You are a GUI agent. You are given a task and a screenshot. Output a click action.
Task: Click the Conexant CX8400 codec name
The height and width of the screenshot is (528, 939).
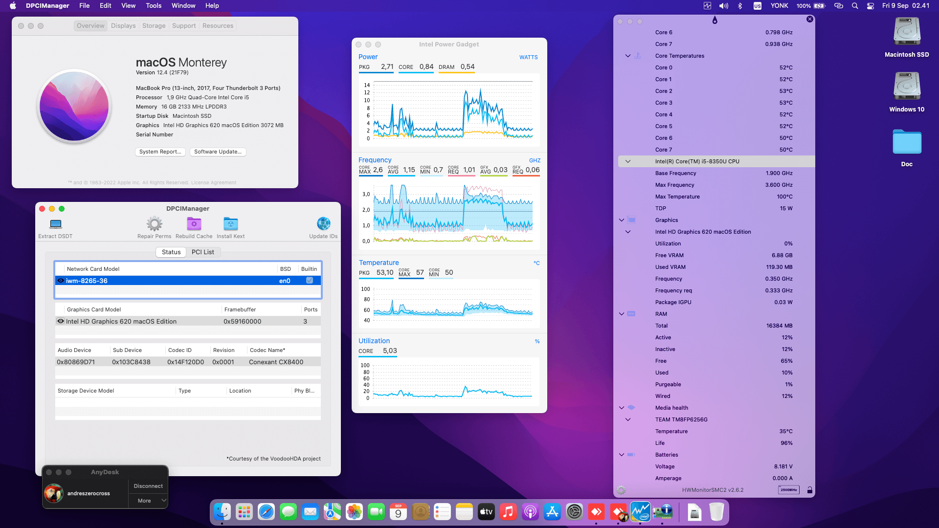tap(276, 362)
